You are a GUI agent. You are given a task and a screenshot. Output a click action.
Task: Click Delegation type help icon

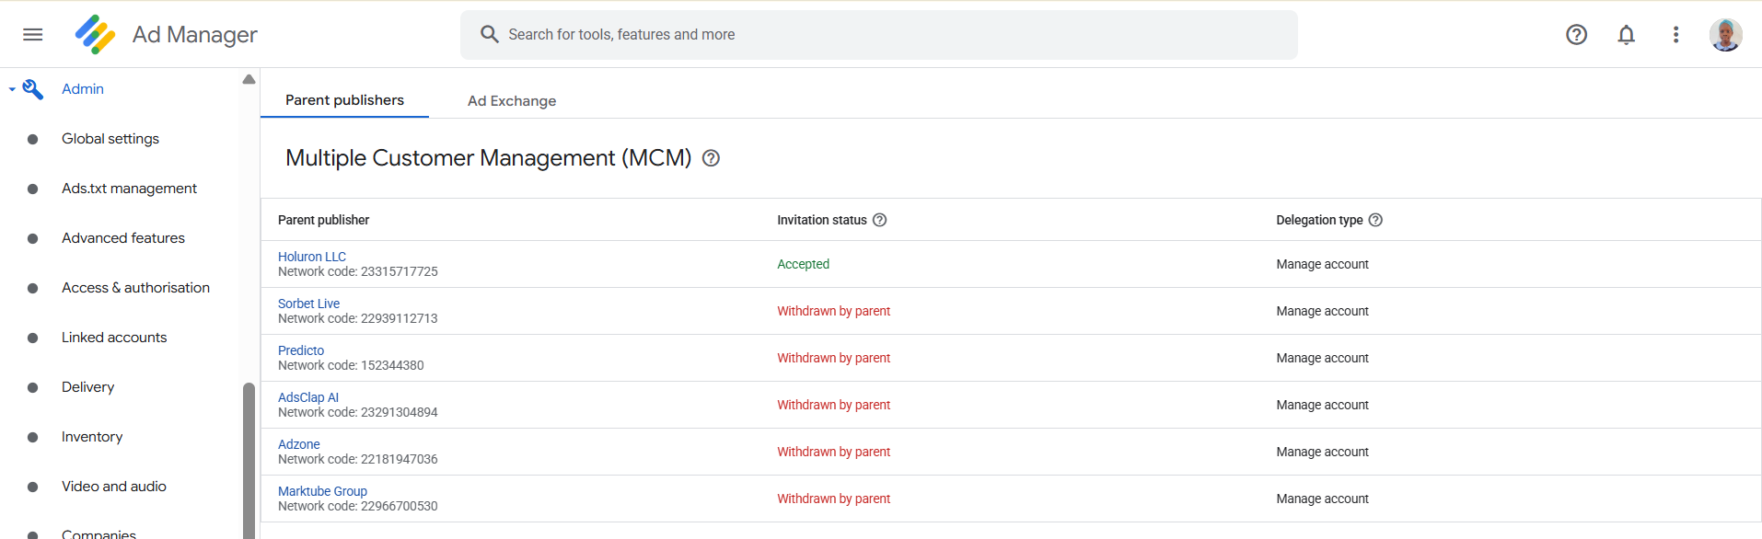(1375, 220)
